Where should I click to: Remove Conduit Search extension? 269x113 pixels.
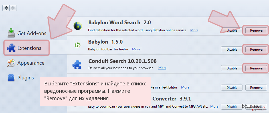(x=256, y=68)
